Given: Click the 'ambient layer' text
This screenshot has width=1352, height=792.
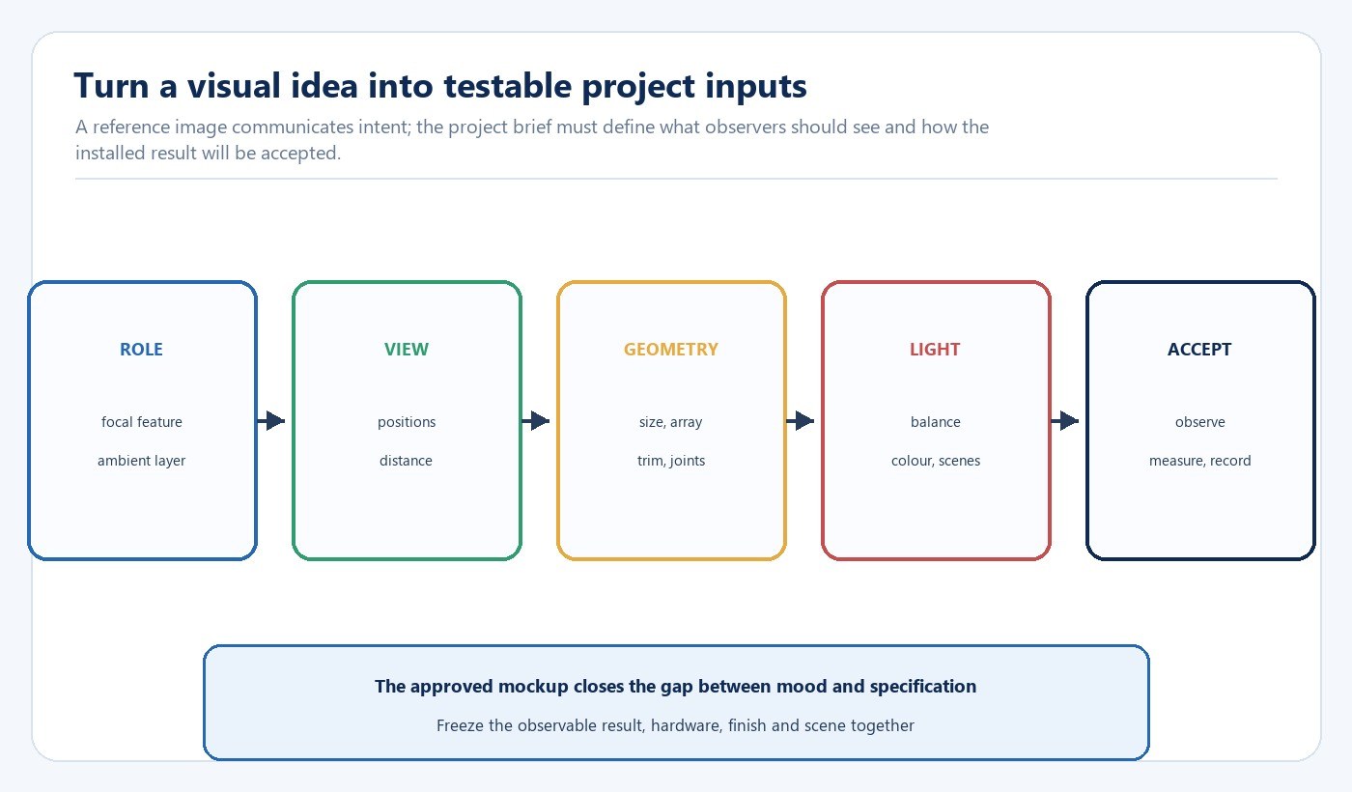Looking at the screenshot, I should point(142,461).
